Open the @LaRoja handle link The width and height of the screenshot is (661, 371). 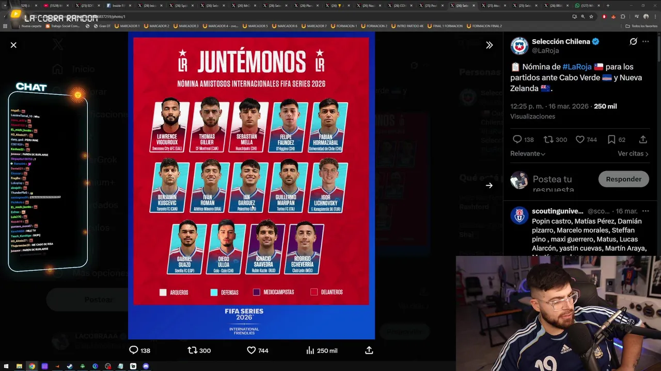point(545,50)
